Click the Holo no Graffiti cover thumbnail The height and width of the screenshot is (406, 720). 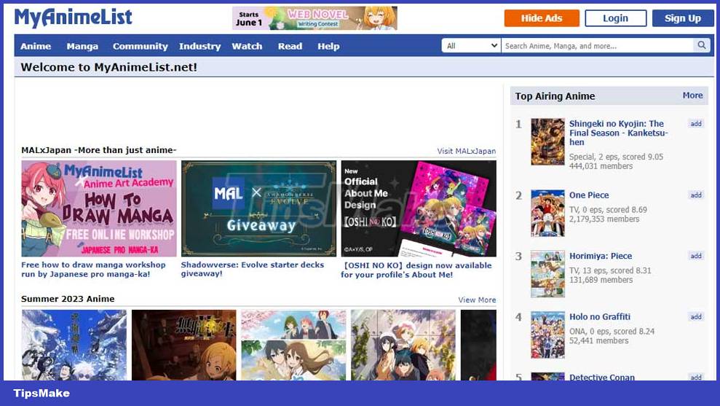(547, 335)
